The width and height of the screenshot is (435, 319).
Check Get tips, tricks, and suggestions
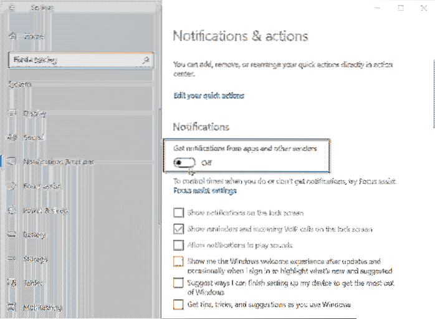179,305
